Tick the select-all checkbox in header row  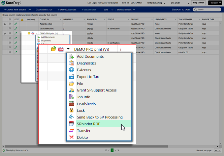(10, 20)
